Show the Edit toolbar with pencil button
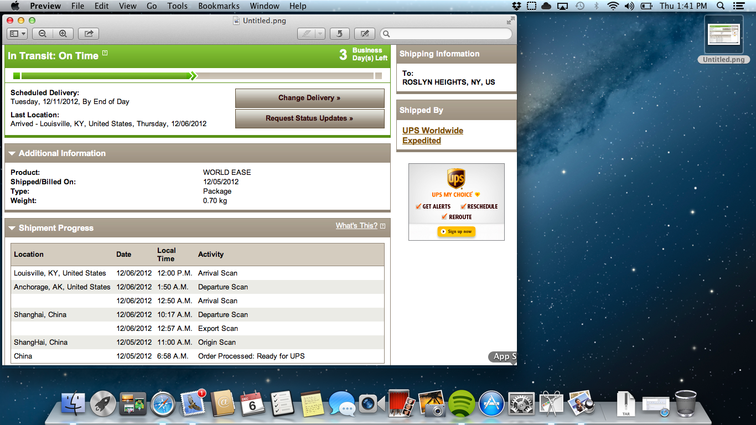Screen dimensions: 756x425 (x=365, y=34)
